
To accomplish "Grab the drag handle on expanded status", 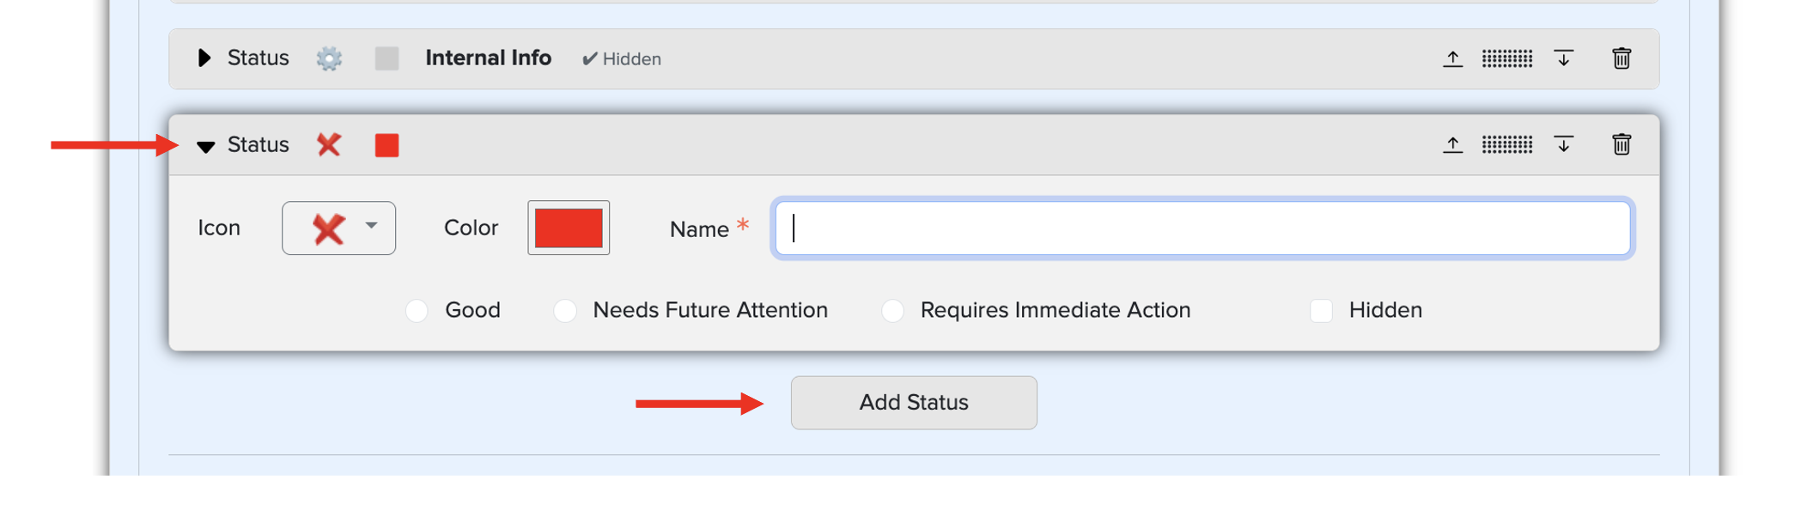I will tap(1507, 144).
